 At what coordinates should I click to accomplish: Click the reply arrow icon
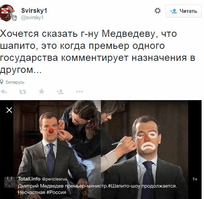point(4,92)
